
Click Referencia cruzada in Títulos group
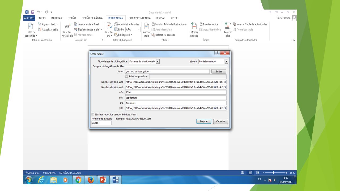(163, 35)
